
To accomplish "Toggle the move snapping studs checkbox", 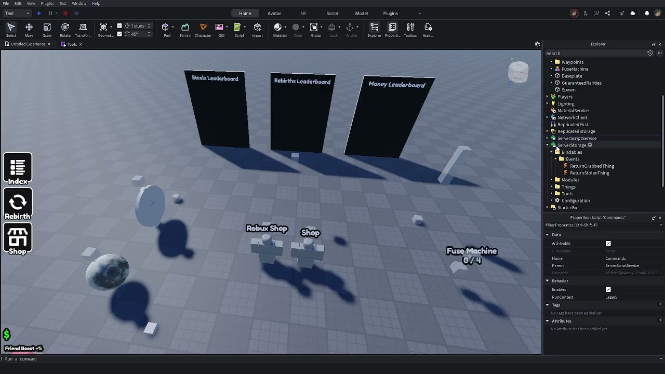I will pyautogui.click(x=119, y=26).
